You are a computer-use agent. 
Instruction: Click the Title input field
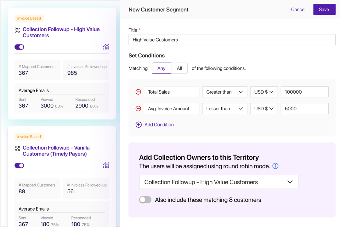pos(232,40)
